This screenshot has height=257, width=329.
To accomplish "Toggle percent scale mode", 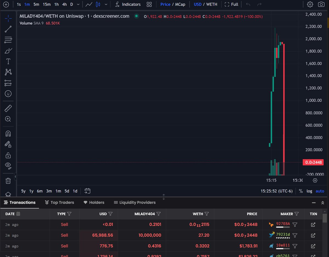I will [301, 191].
